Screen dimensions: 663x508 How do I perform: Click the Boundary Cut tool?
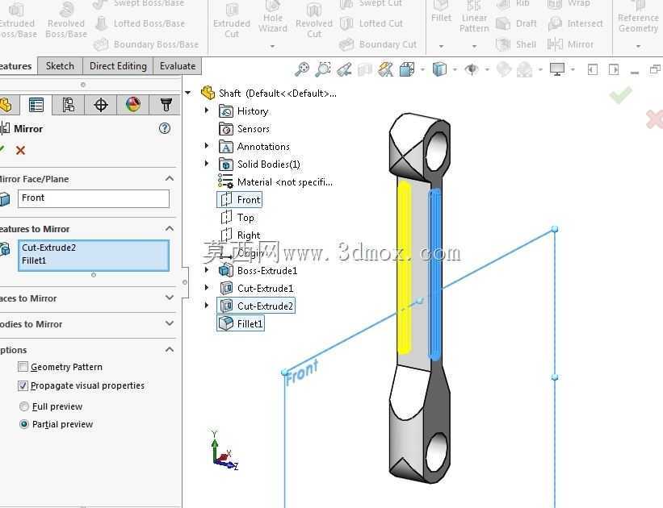pos(378,44)
